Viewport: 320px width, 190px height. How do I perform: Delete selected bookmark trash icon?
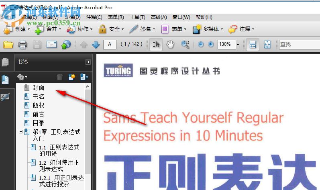[x=60, y=77]
